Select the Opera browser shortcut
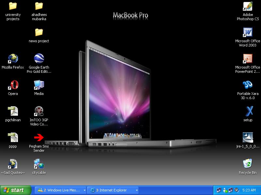Viewport: 261px width, 195px height. pos(13,85)
